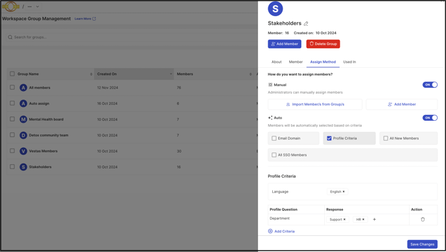The height and width of the screenshot is (252, 446).
Task: Expand the breadcrumb chevron dropdown
Action: click(x=37, y=6)
